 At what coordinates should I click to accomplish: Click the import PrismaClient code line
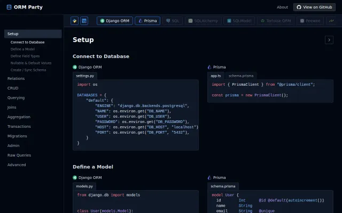pos(263,85)
